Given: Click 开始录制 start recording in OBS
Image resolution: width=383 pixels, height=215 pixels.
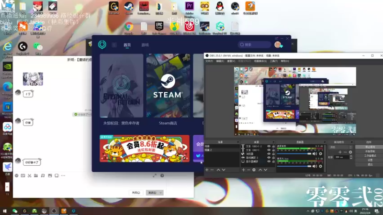Looking at the screenshot, I should tap(370, 151).
